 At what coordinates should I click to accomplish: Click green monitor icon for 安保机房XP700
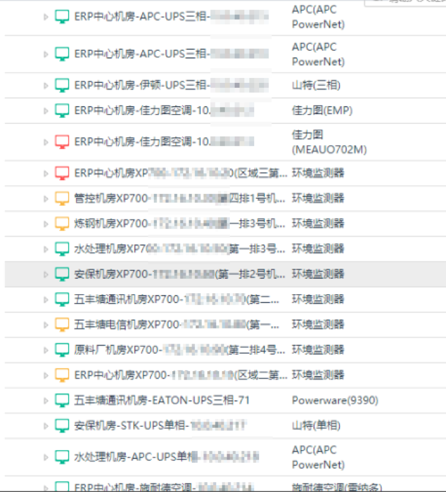pos(62,274)
